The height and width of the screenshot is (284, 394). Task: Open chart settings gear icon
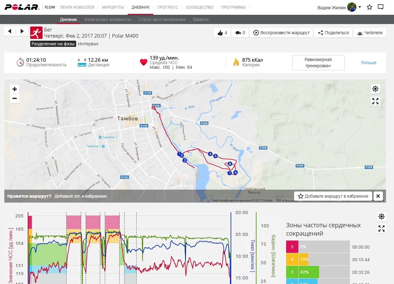pyautogui.click(x=381, y=216)
